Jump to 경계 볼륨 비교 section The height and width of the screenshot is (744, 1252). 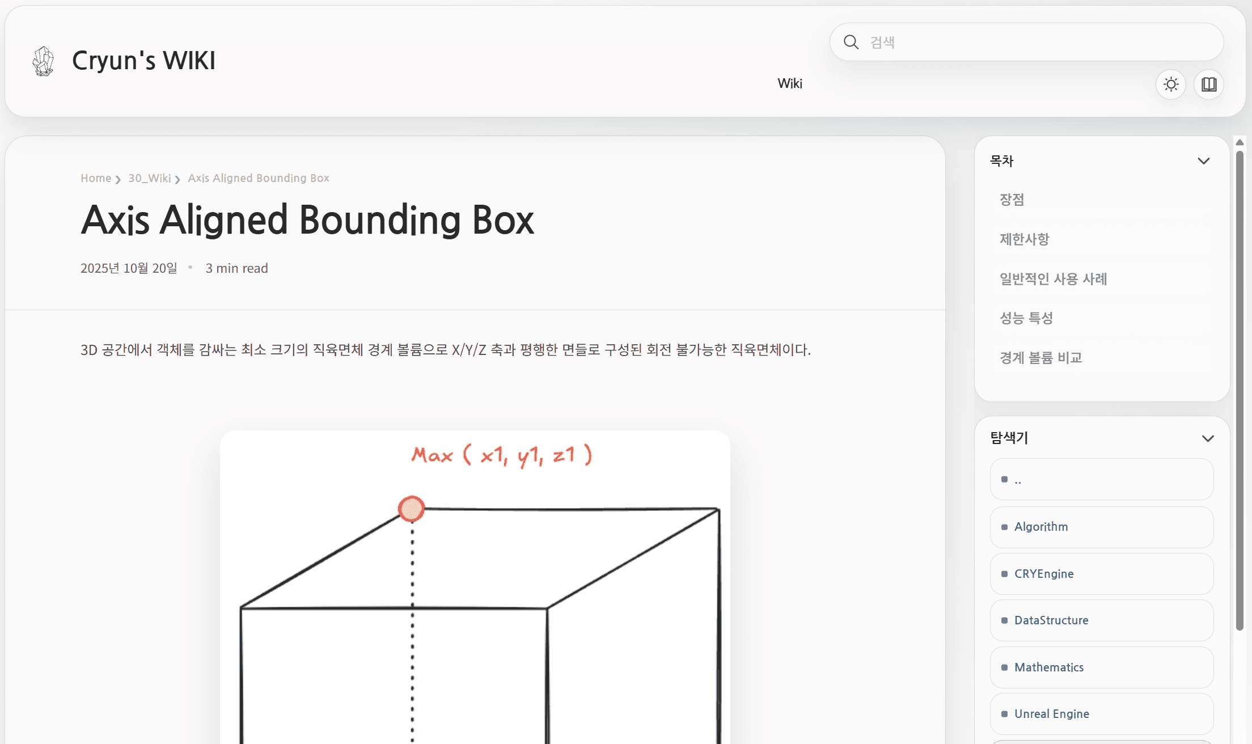tap(1040, 358)
